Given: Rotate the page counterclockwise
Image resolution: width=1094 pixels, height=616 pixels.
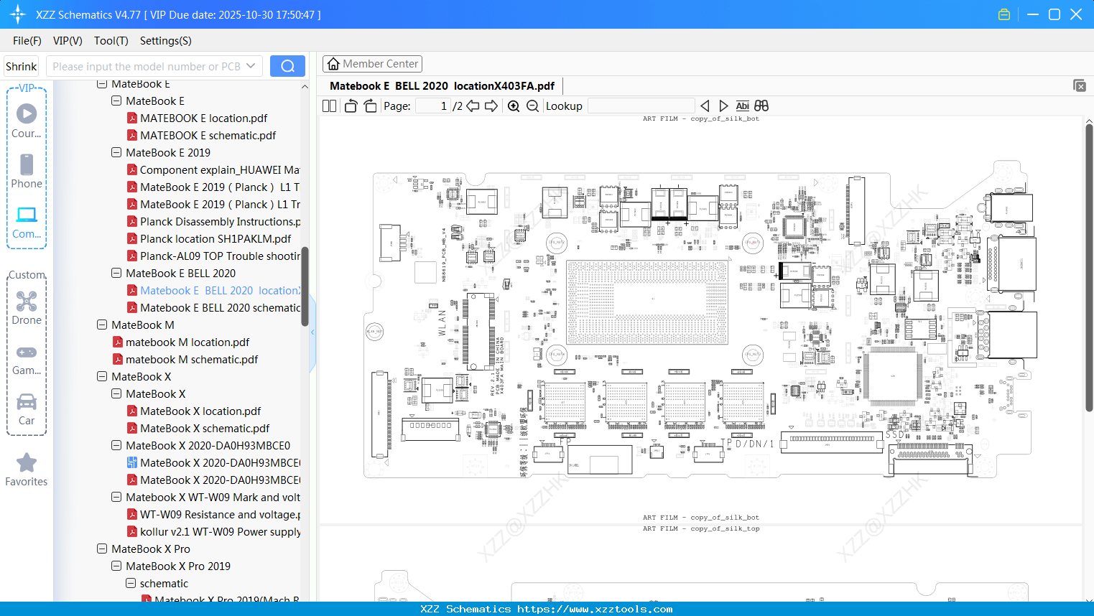Looking at the screenshot, I should (x=351, y=106).
